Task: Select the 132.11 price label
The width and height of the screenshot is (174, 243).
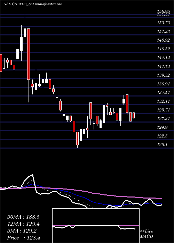Action: tap(164, 101)
